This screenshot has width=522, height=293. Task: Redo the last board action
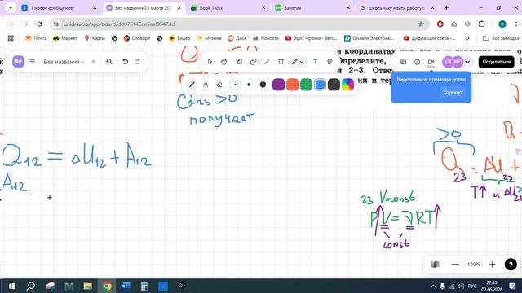point(137,62)
